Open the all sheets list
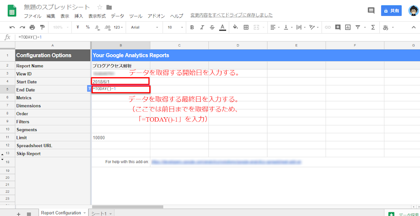The height and width of the screenshot is (216, 420). (x=29, y=214)
